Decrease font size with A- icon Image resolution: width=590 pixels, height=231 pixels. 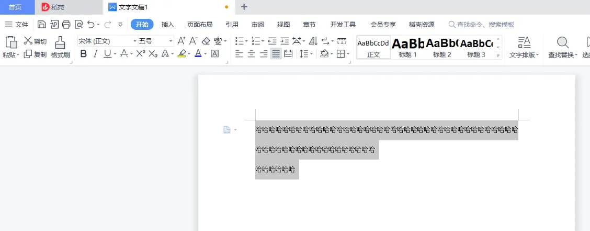194,41
